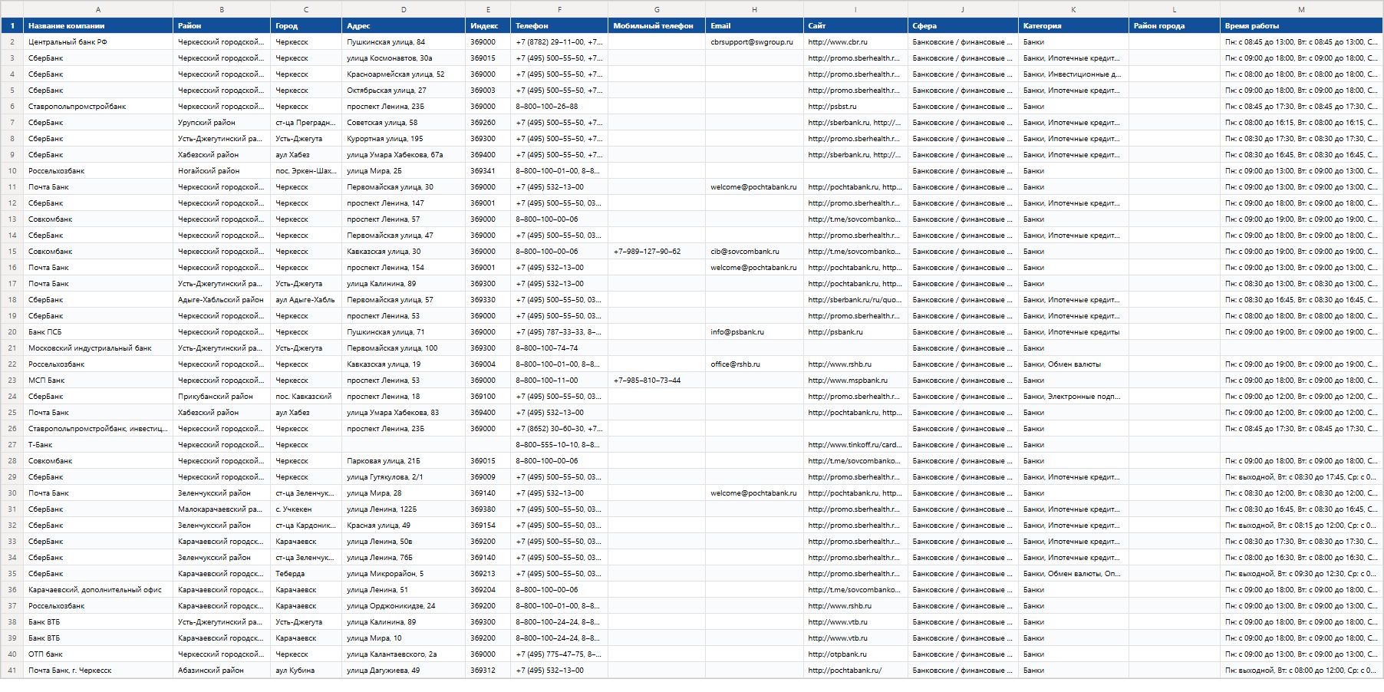This screenshot has width=1384, height=692.
Task: Select address 'Курортная улица, 195'
Action: click(404, 139)
